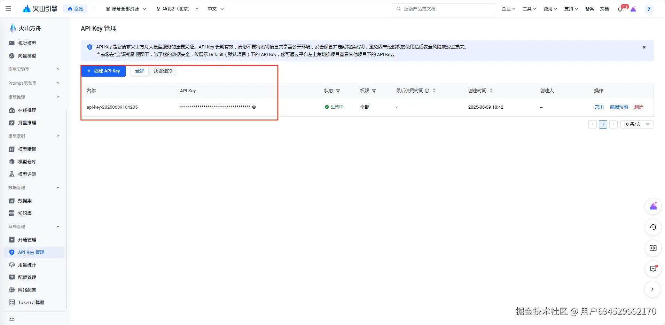
Task: Click the 搜索产品或文档 search field
Action: tap(442, 8)
